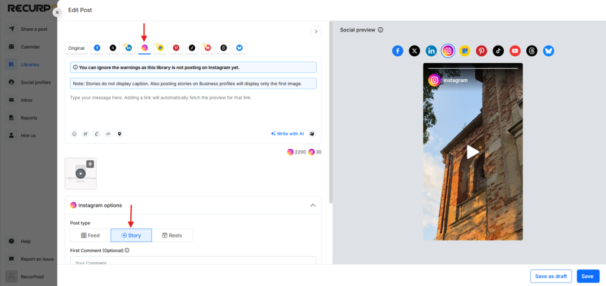606x286 pixels.
Task: Choose Reels as the post type
Action: (x=172, y=235)
